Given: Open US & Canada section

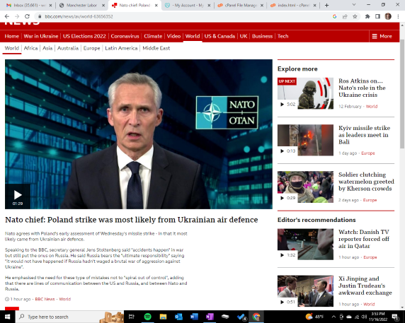Looking at the screenshot, I should pos(219,36).
